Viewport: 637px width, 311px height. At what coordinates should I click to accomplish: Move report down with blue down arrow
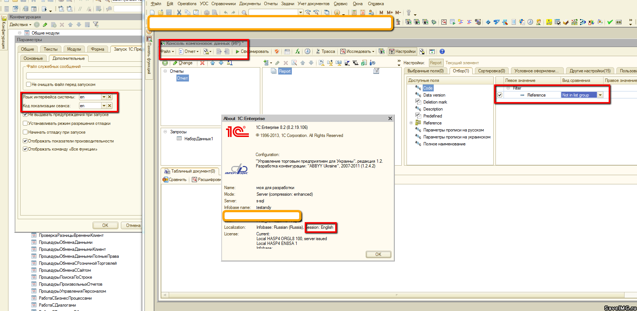[x=221, y=63]
